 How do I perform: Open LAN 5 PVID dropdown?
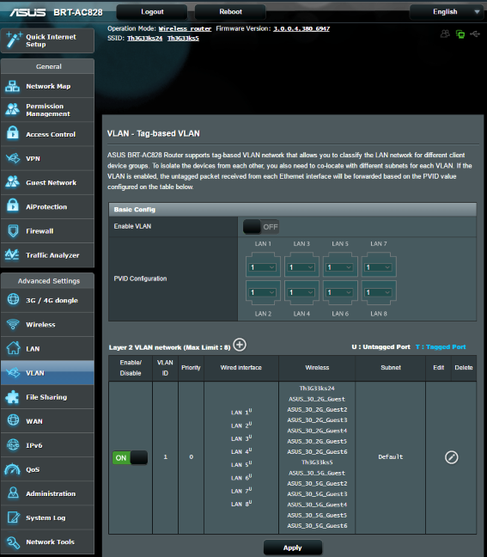pos(339,267)
